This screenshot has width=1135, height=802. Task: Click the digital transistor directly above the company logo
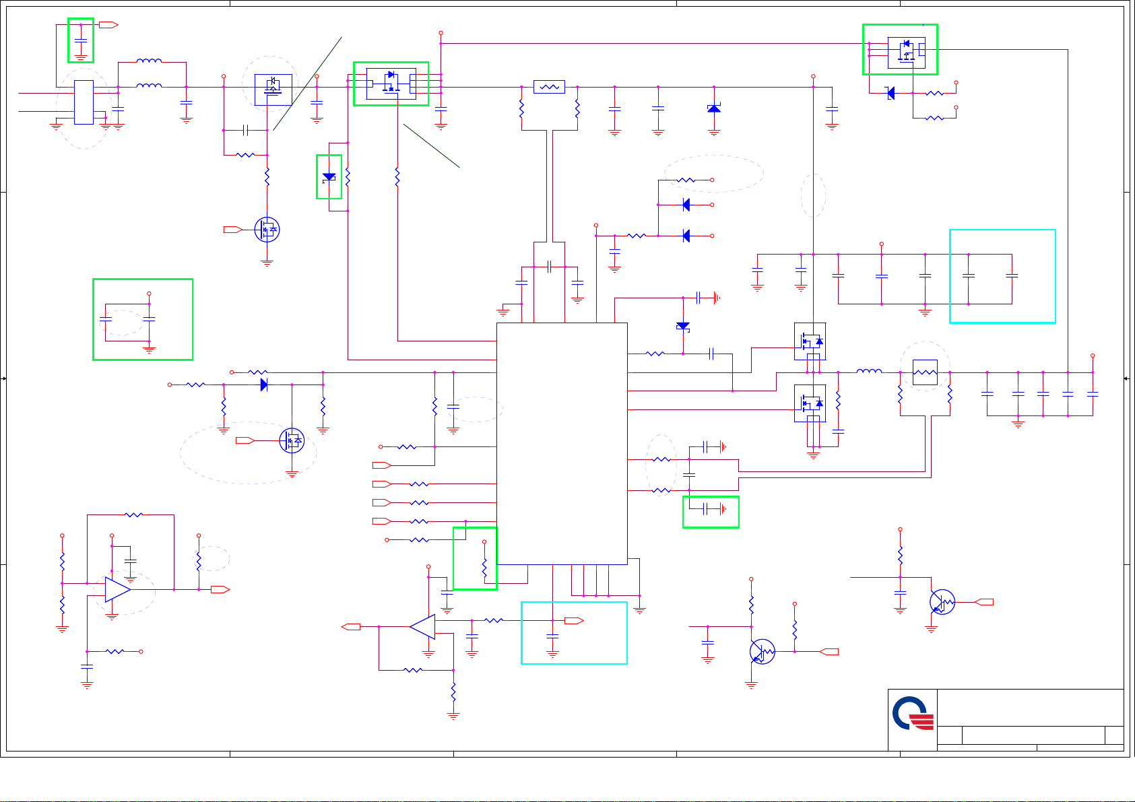tap(942, 601)
